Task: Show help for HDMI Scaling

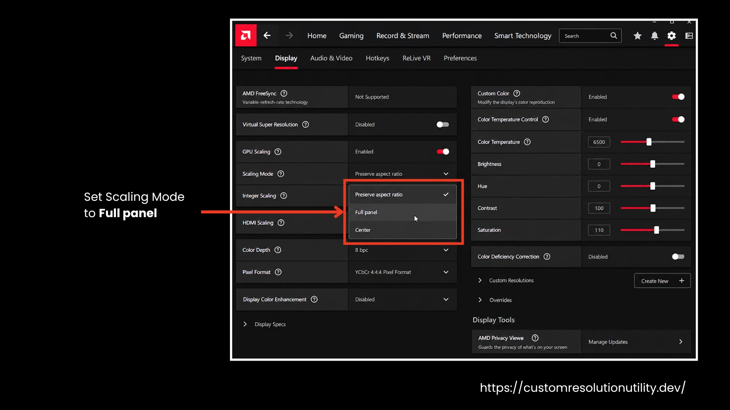Action: (x=281, y=222)
